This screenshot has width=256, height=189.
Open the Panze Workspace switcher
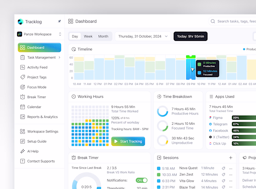[39, 34]
